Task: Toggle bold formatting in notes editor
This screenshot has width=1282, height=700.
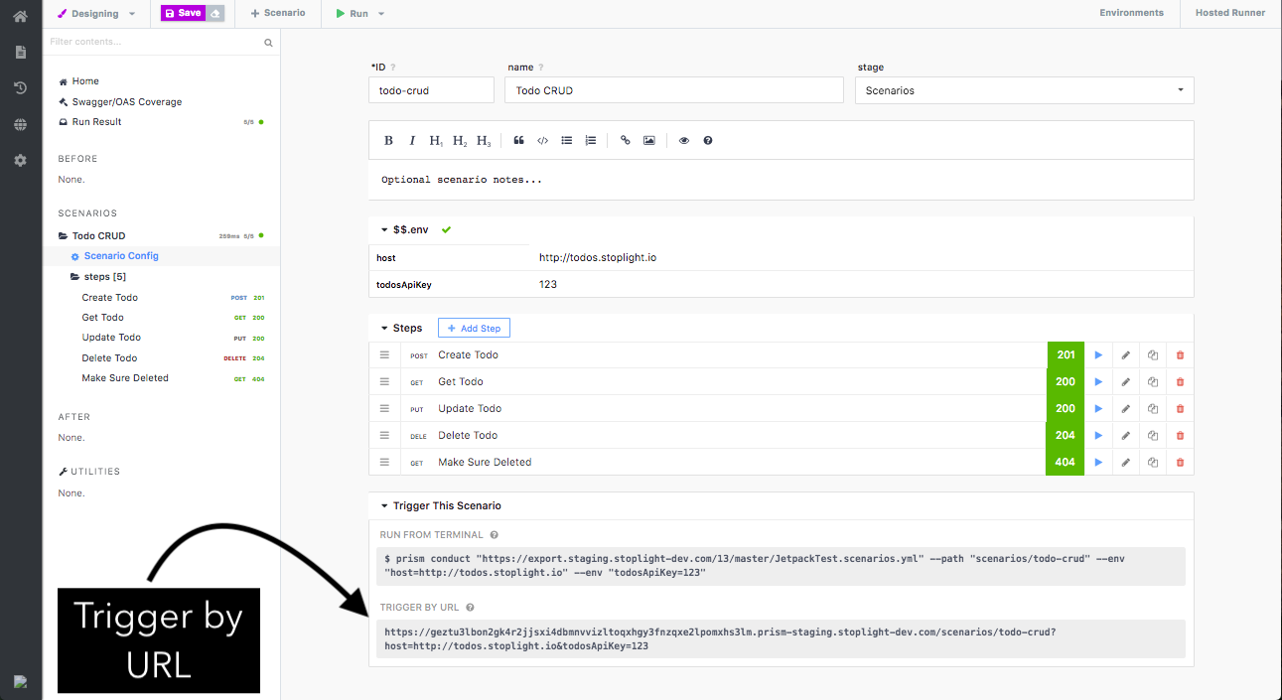Action: coord(388,140)
